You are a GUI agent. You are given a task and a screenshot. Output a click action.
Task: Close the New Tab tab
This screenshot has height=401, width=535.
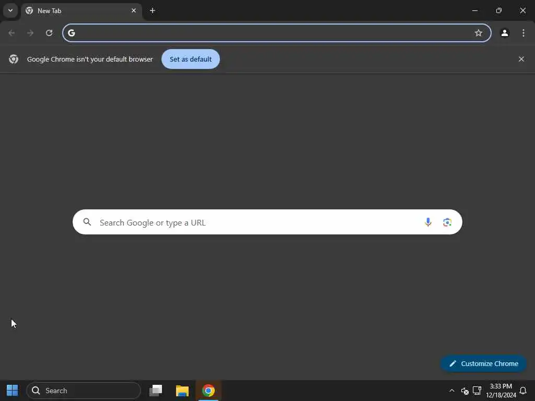134,10
